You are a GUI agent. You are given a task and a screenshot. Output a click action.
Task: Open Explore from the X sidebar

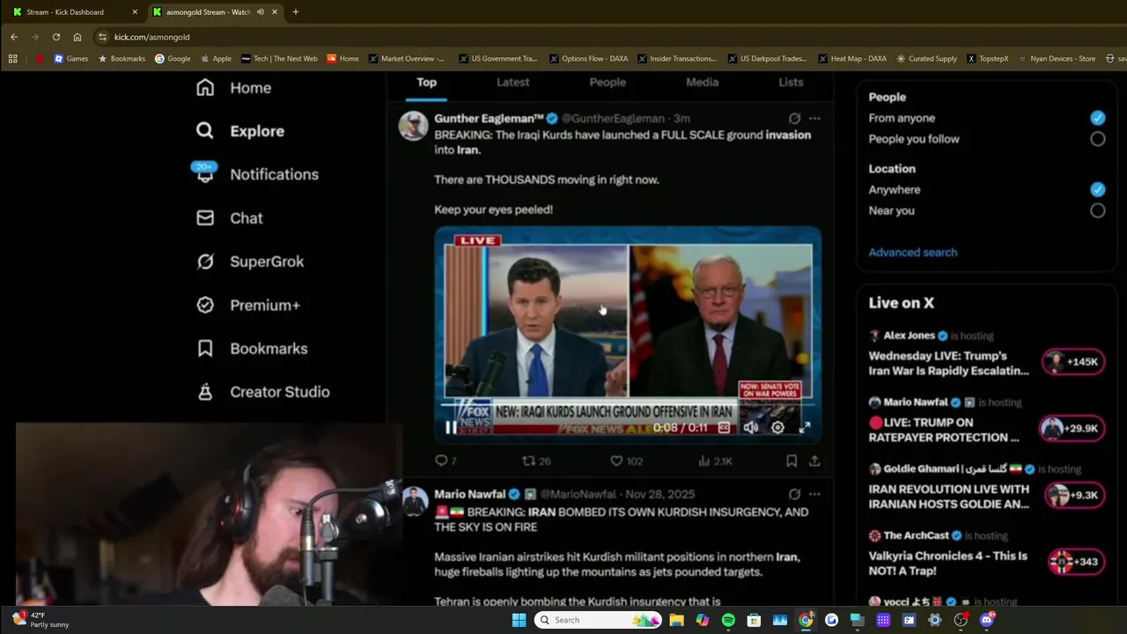pyautogui.click(x=239, y=131)
